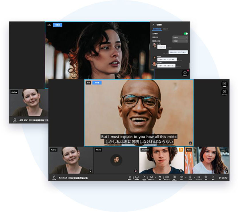Open the 日本語 target language dropdown
The image size is (238, 212).
coord(180,41)
